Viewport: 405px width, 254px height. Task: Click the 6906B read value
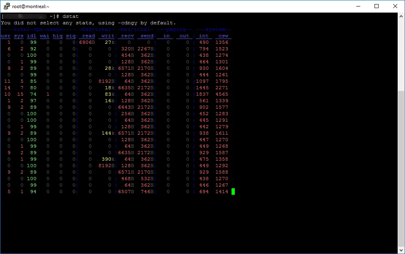(87, 42)
